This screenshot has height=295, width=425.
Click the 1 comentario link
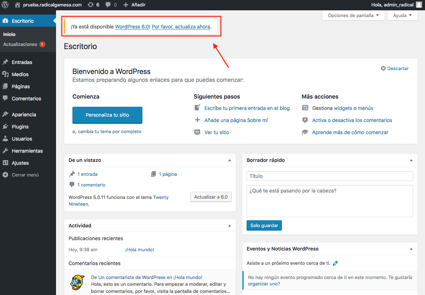pos(91,185)
